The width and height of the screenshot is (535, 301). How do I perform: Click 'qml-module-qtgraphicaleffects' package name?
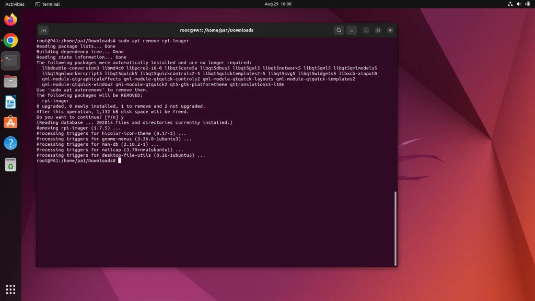(82, 79)
